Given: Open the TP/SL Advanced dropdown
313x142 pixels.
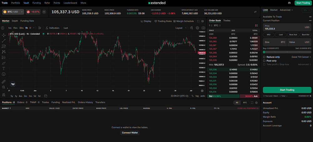Looking at the screenshot, I should [305, 64].
